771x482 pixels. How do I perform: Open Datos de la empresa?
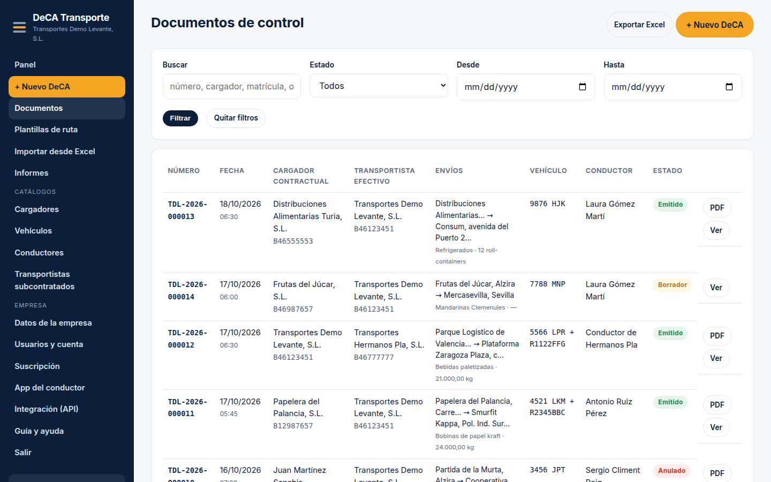[67, 323]
